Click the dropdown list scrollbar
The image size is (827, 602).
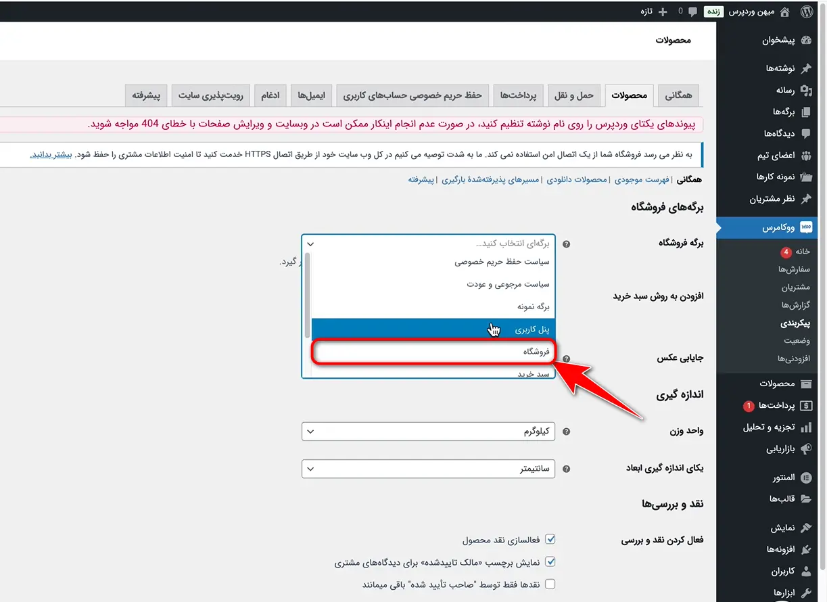(308, 294)
